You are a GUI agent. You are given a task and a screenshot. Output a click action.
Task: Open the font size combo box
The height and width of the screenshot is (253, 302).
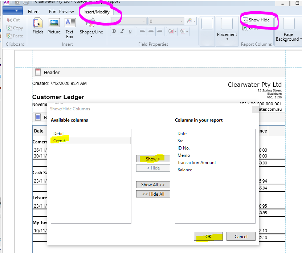pos(166,21)
